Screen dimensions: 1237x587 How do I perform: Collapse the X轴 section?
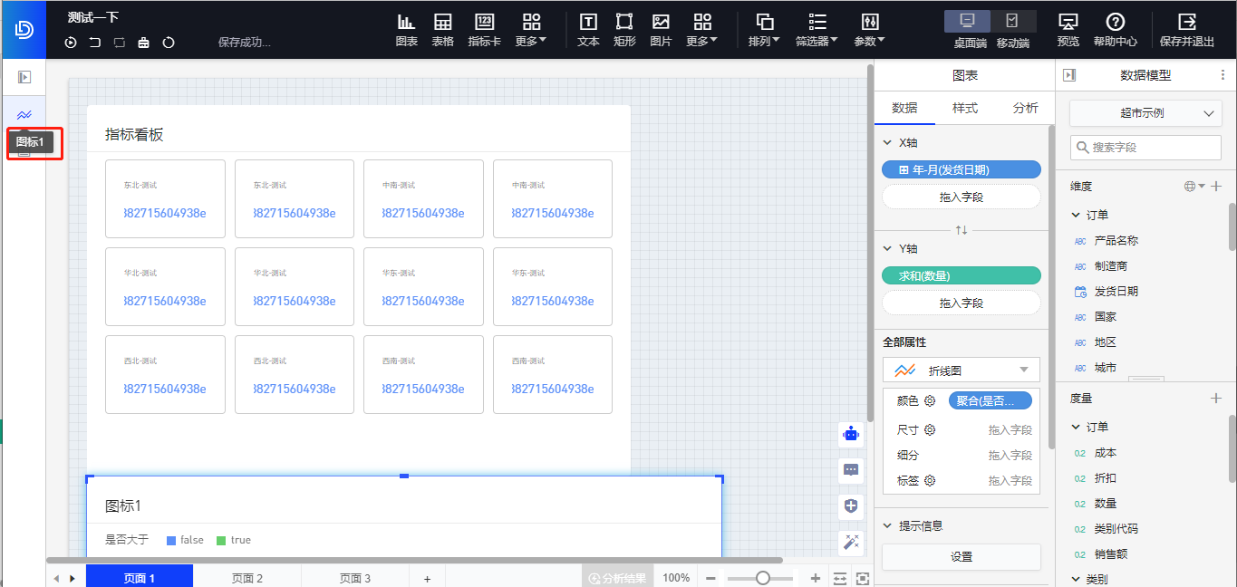[887, 143]
